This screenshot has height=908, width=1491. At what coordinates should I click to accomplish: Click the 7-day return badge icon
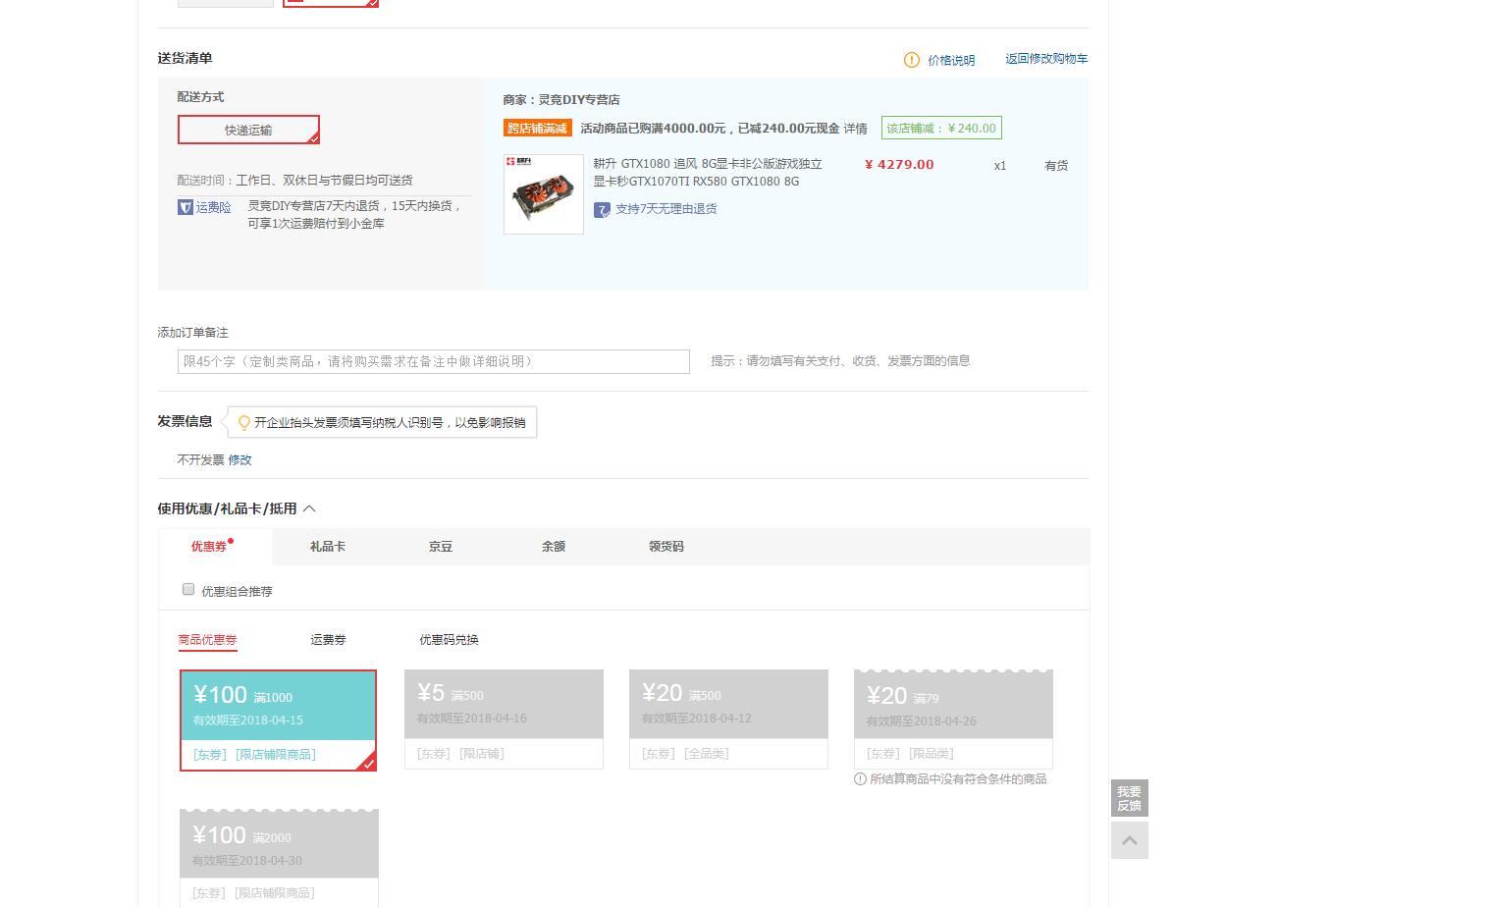point(602,209)
